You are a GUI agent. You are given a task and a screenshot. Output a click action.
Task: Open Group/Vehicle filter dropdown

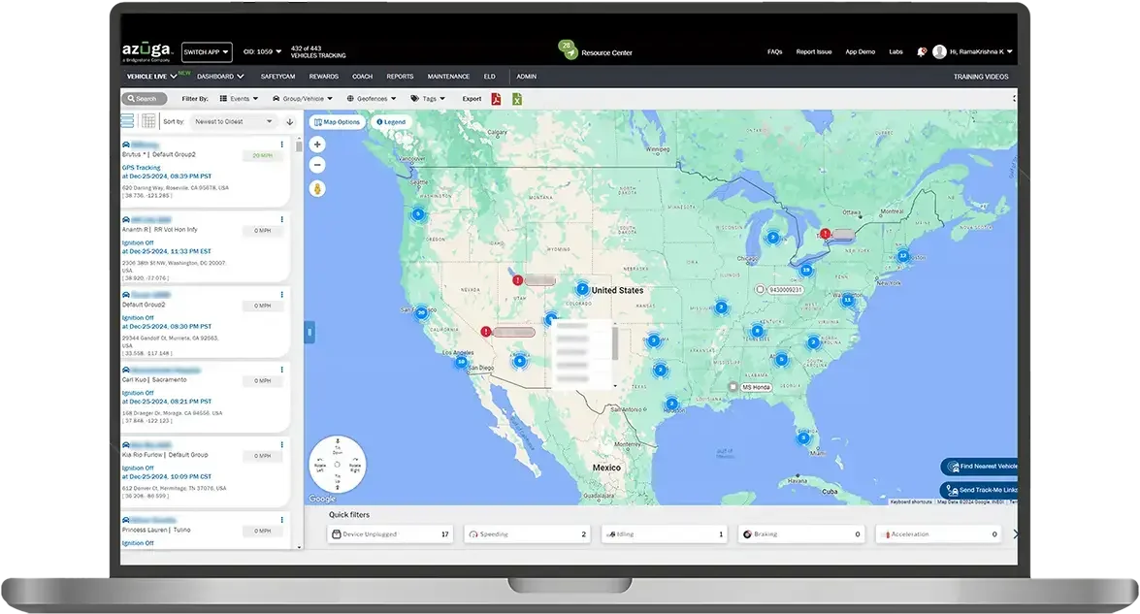click(303, 99)
